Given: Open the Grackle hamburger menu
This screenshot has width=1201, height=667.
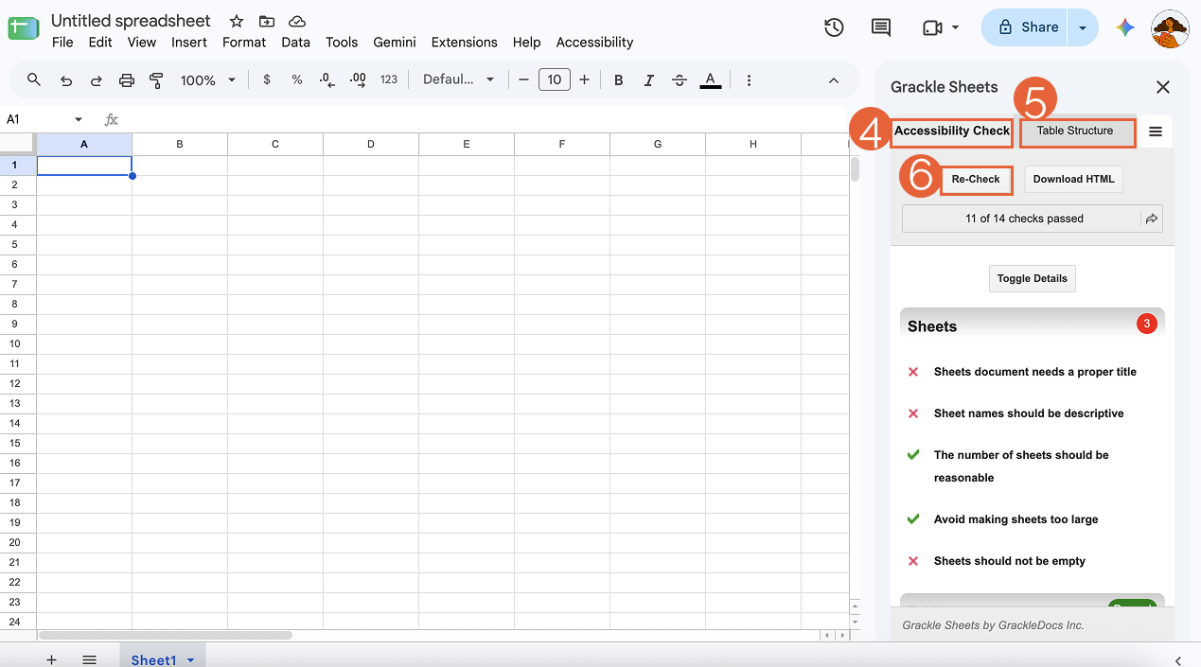Looking at the screenshot, I should click(x=1156, y=132).
